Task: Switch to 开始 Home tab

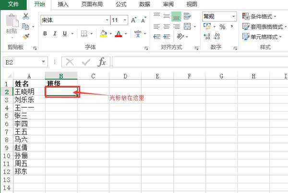Action: (x=39, y=4)
